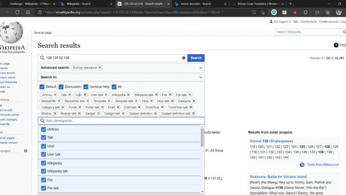346x195 pixels.
Task: Remove the Wikipedia talk namespace tag
Action: [156, 95]
